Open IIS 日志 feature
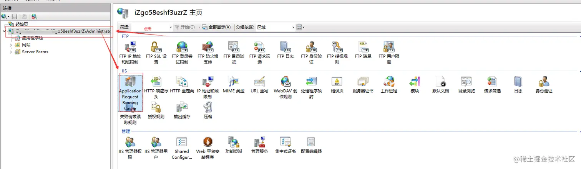 tap(518, 85)
